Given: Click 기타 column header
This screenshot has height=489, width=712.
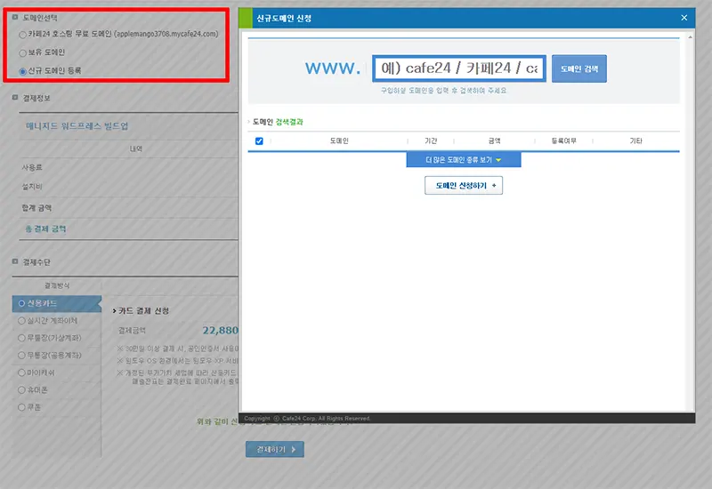Looking at the screenshot, I should 635,141.
